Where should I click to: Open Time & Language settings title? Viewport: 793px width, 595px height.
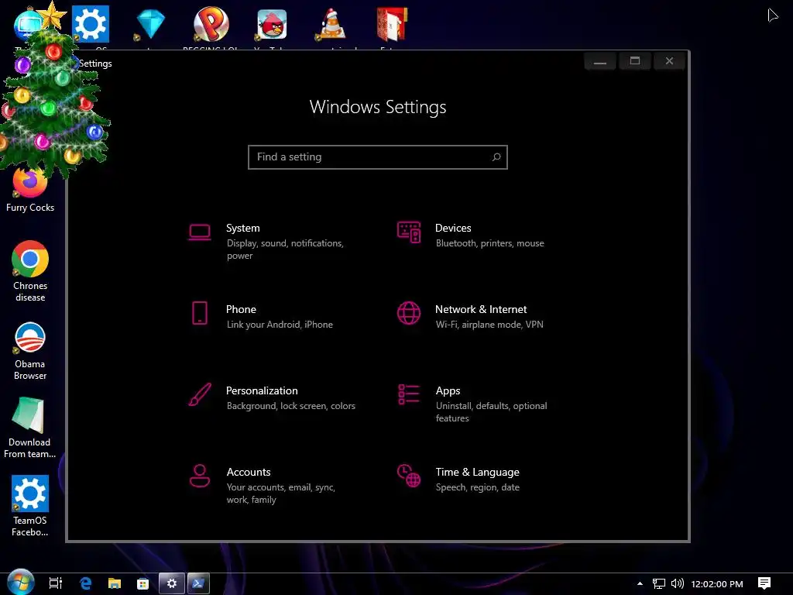pos(477,472)
